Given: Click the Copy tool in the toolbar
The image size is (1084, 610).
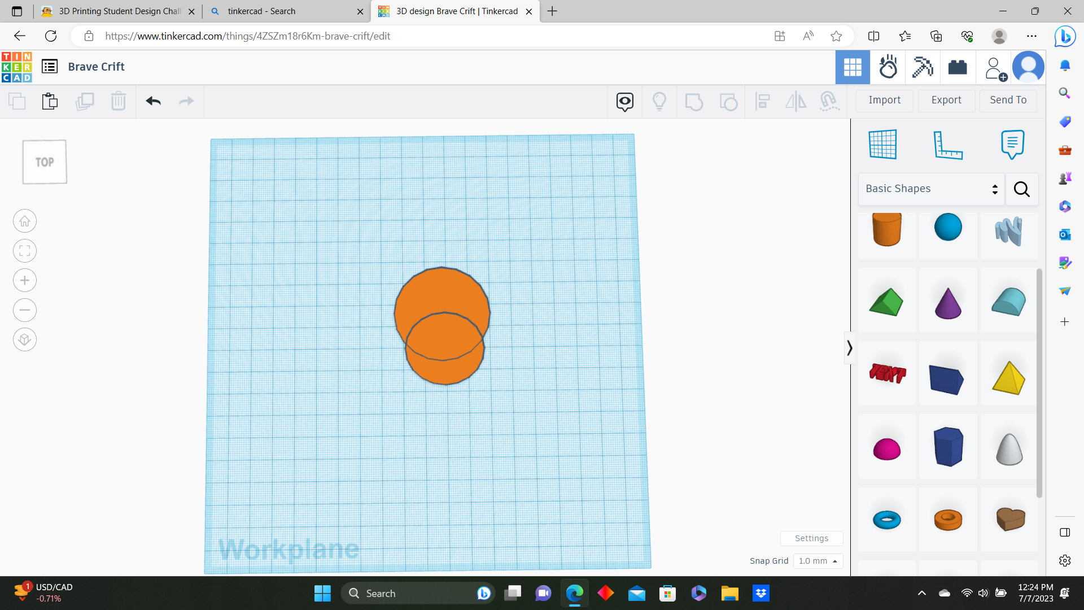Looking at the screenshot, I should [17, 101].
